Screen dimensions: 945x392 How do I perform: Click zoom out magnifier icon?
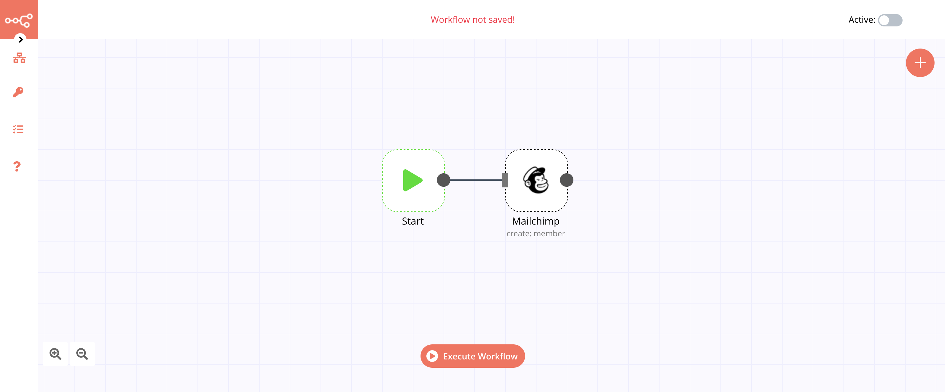(82, 354)
